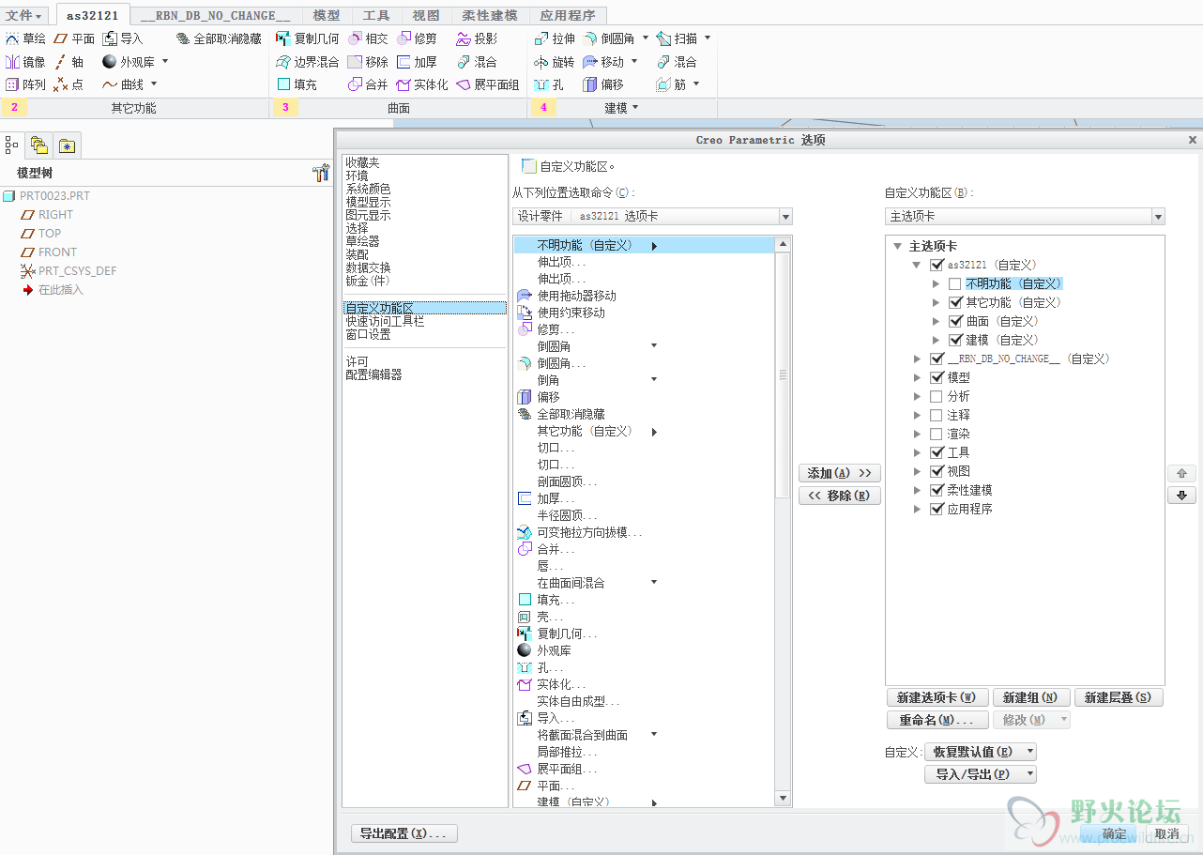Switch to the 工具 ribbon tab
Screen dimensions: 1203x855
coord(376,15)
